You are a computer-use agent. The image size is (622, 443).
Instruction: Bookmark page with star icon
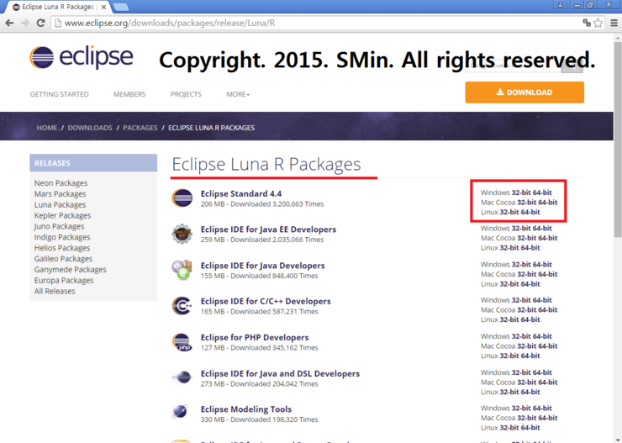[x=598, y=23]
